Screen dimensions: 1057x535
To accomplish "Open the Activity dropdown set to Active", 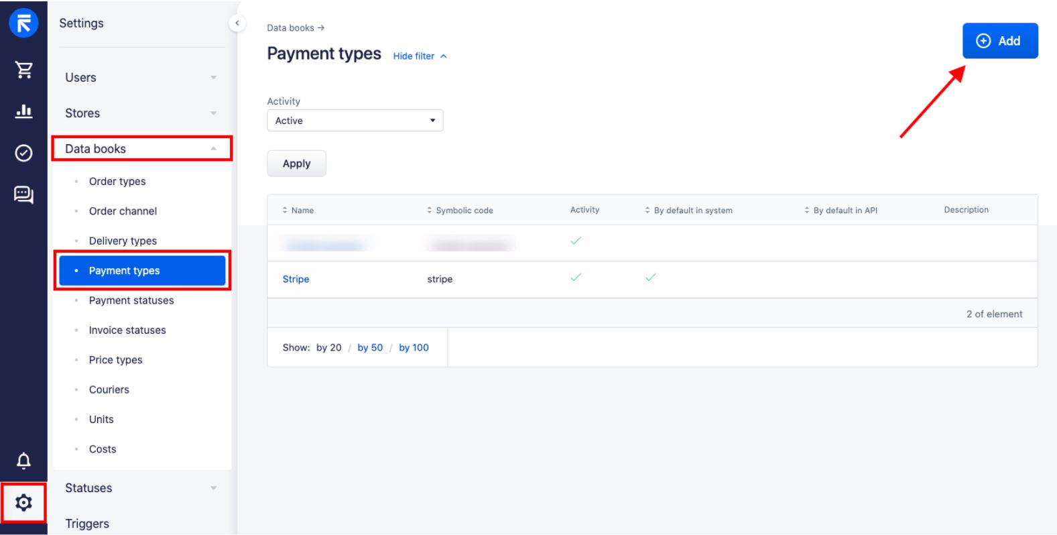I will 355,121.
